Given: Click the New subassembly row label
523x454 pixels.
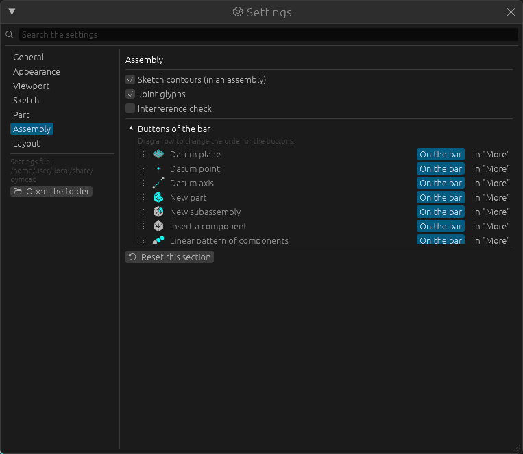Looking at the screenshot, I should tap(205, 212).
